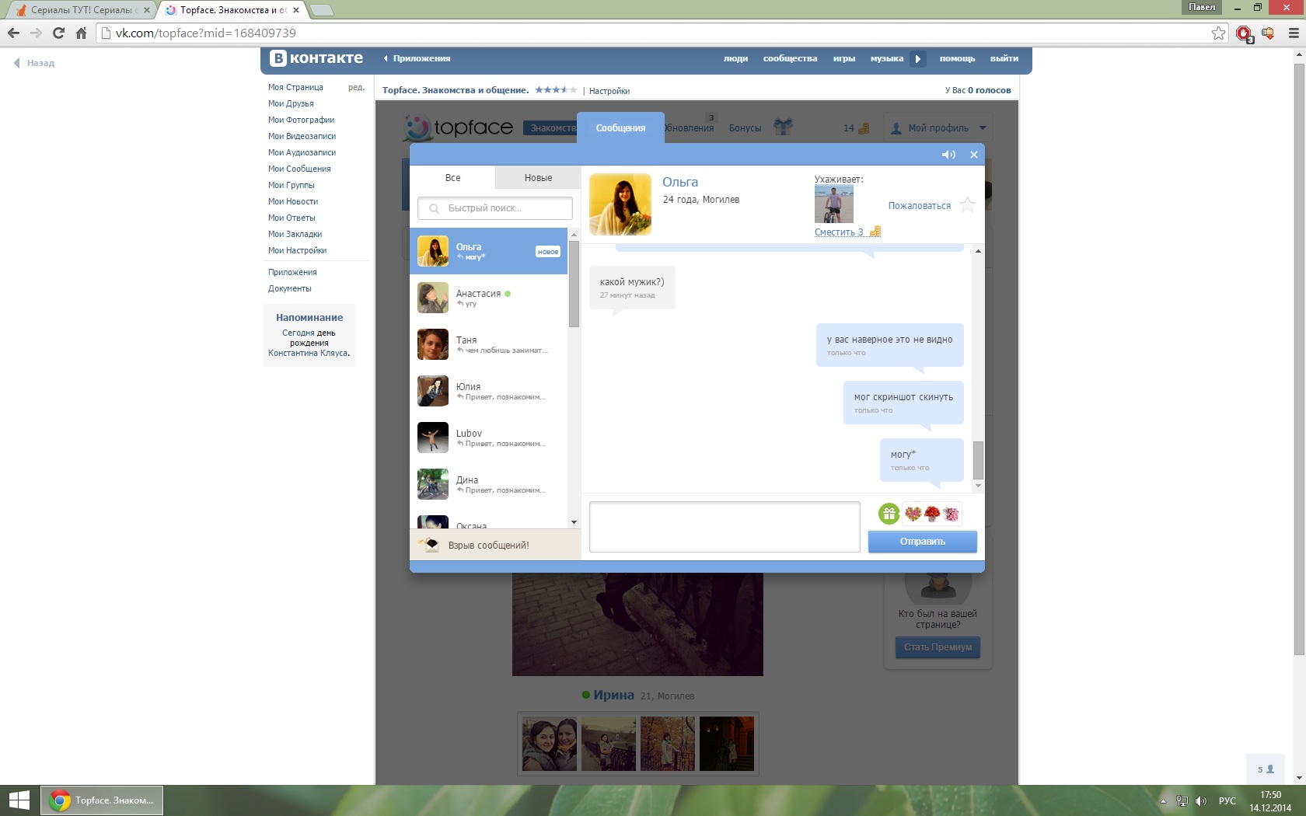Open network icon in system tray
Viewport: 1306px width, 816px height.
pyautogui.click(x=1182, y=801)
